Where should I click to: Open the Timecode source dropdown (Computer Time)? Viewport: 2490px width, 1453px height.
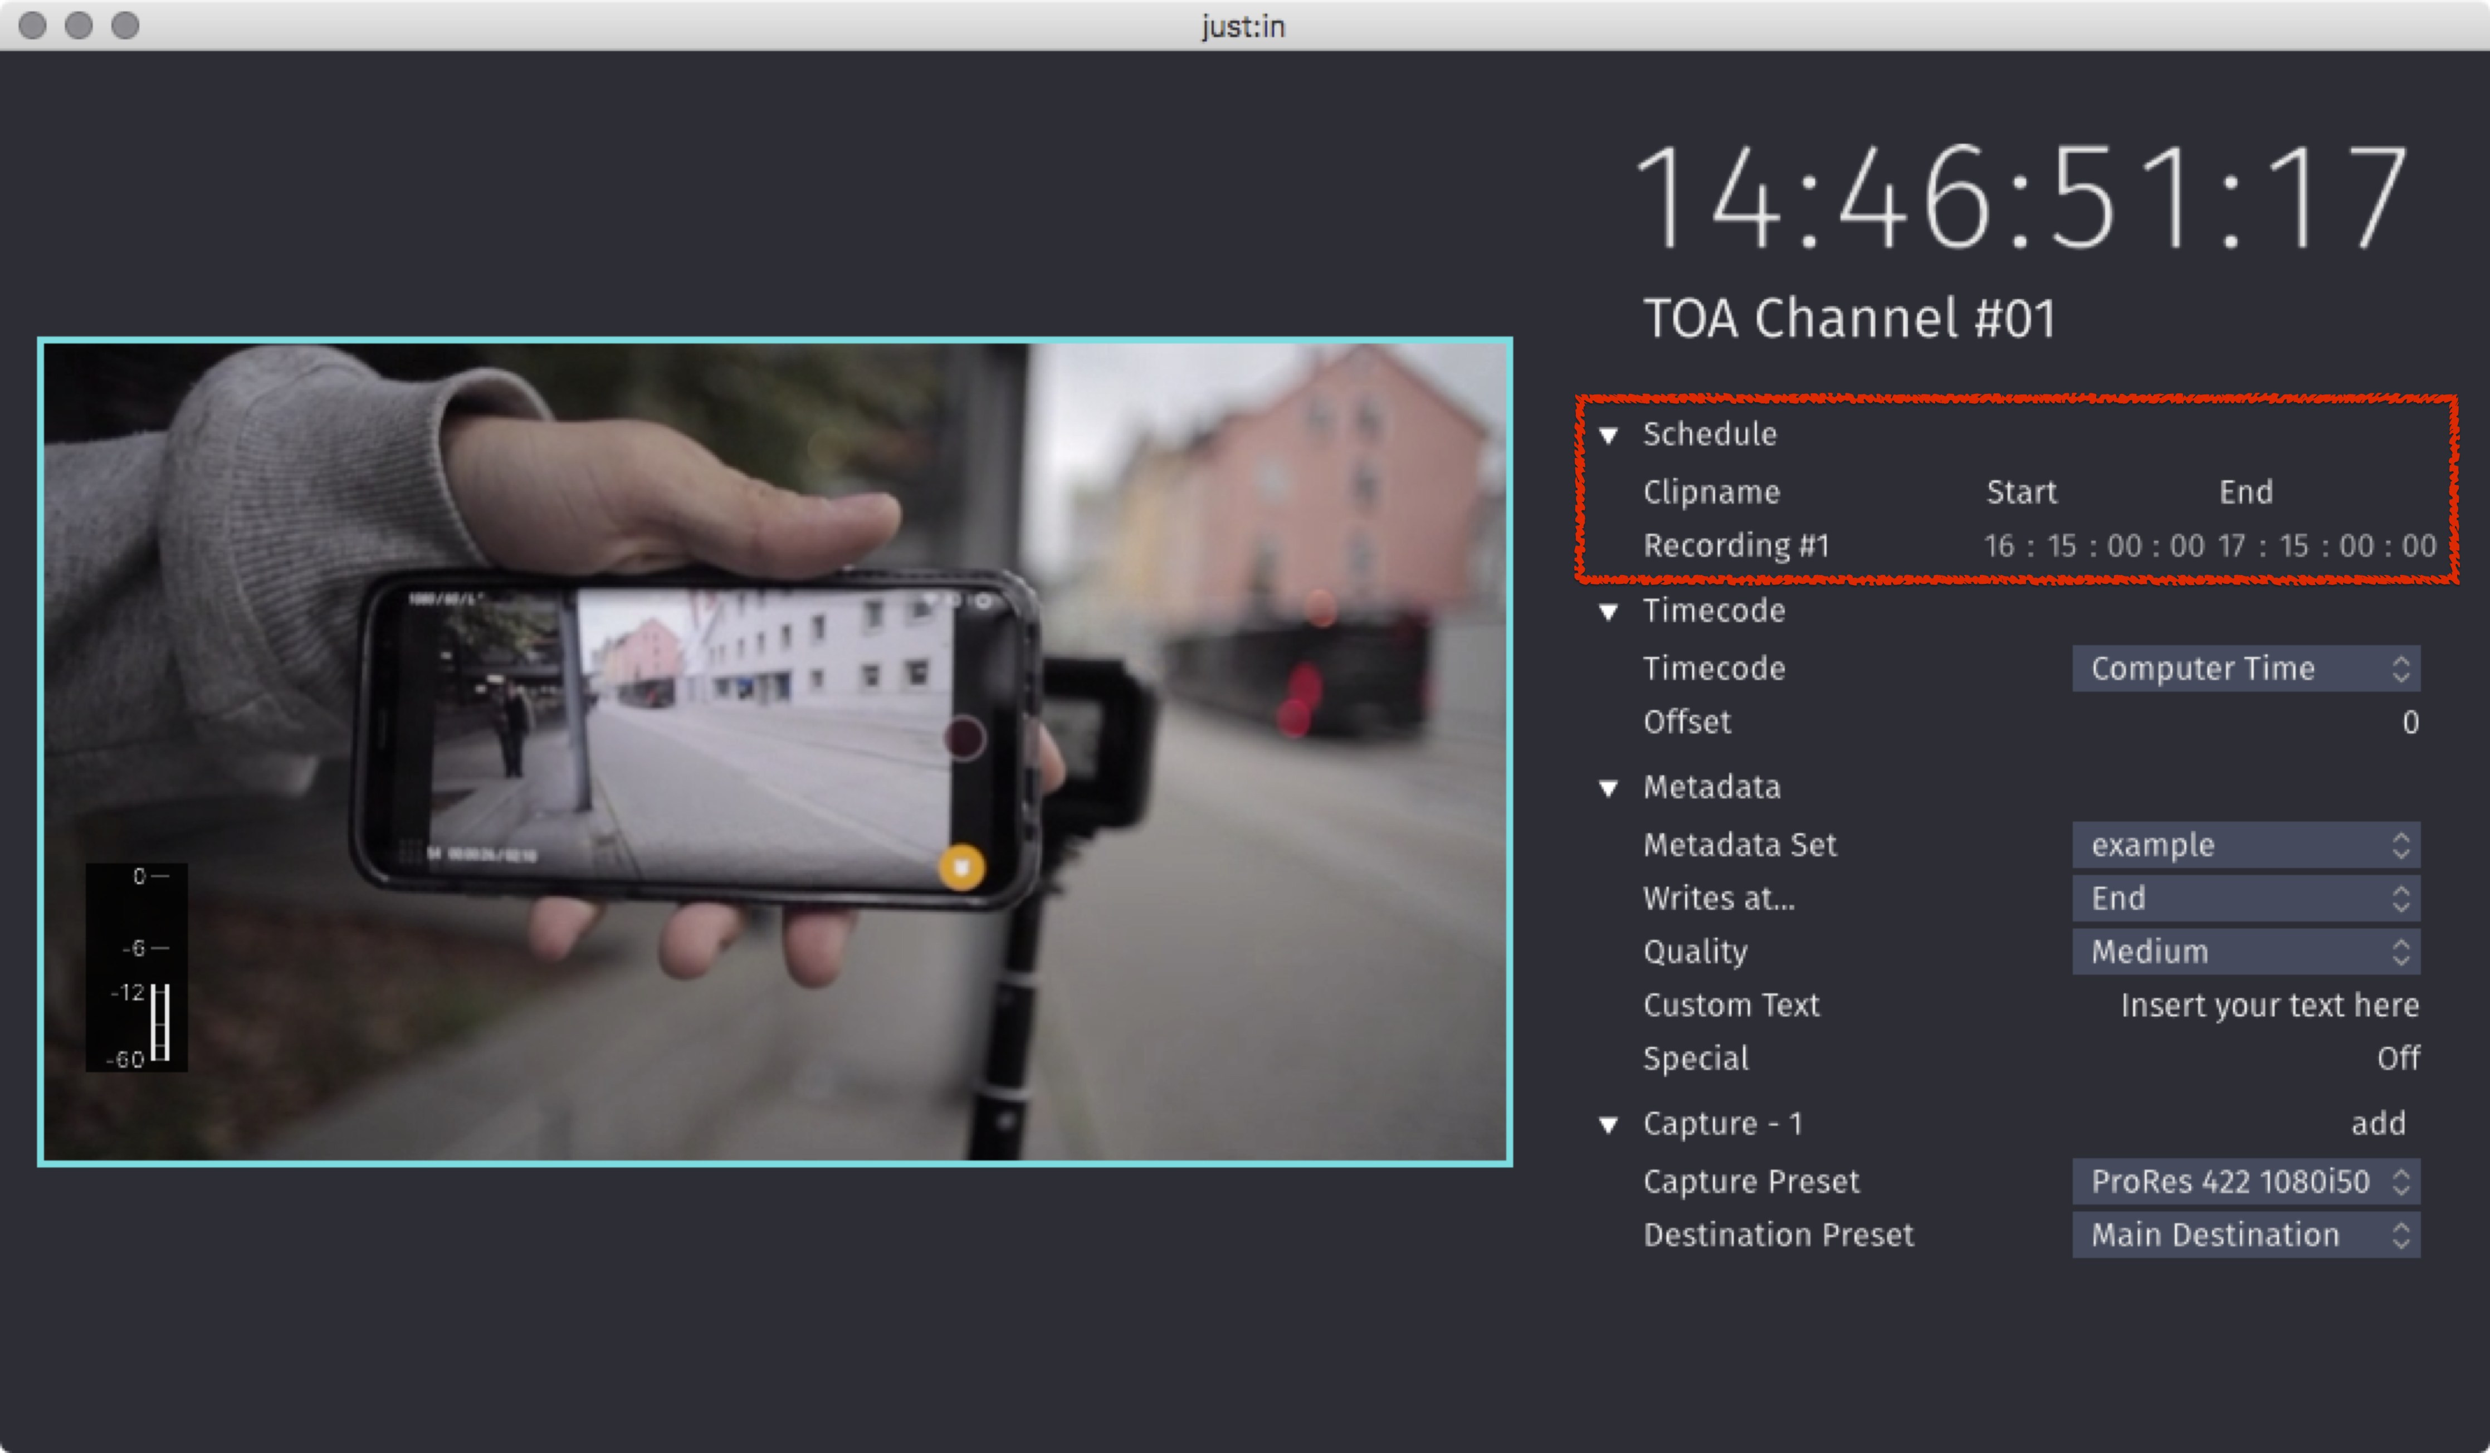[x=2246, y=669]
